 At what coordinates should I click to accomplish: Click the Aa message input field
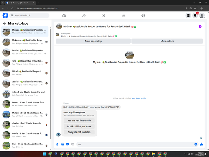135,144
